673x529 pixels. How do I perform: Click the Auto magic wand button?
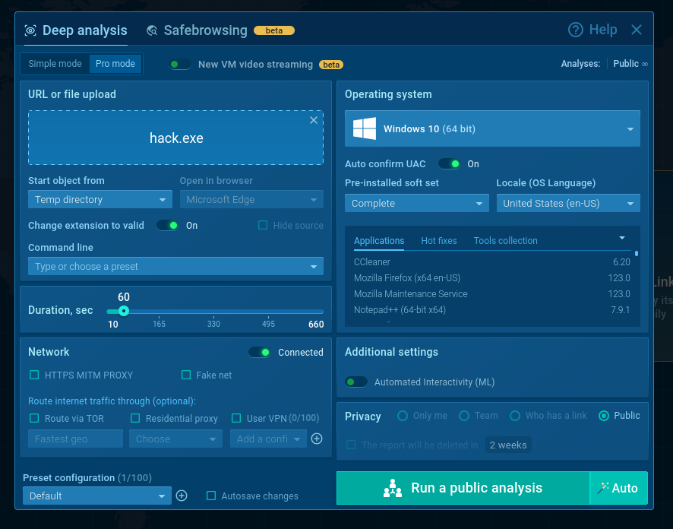coord(618,488)
